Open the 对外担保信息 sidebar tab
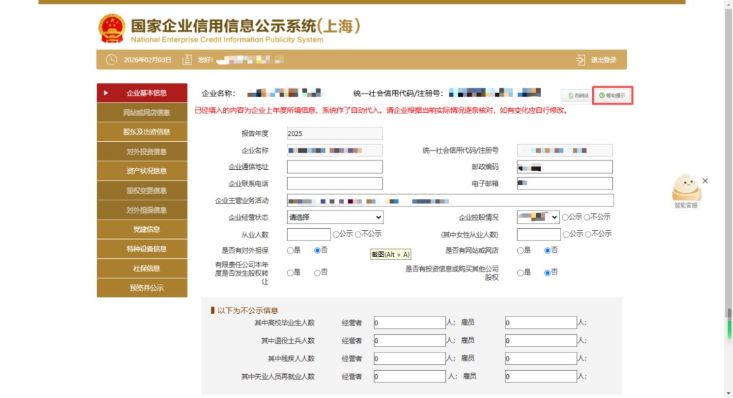The height and width of the screenshot is (398, 733). tap(142, 210)
